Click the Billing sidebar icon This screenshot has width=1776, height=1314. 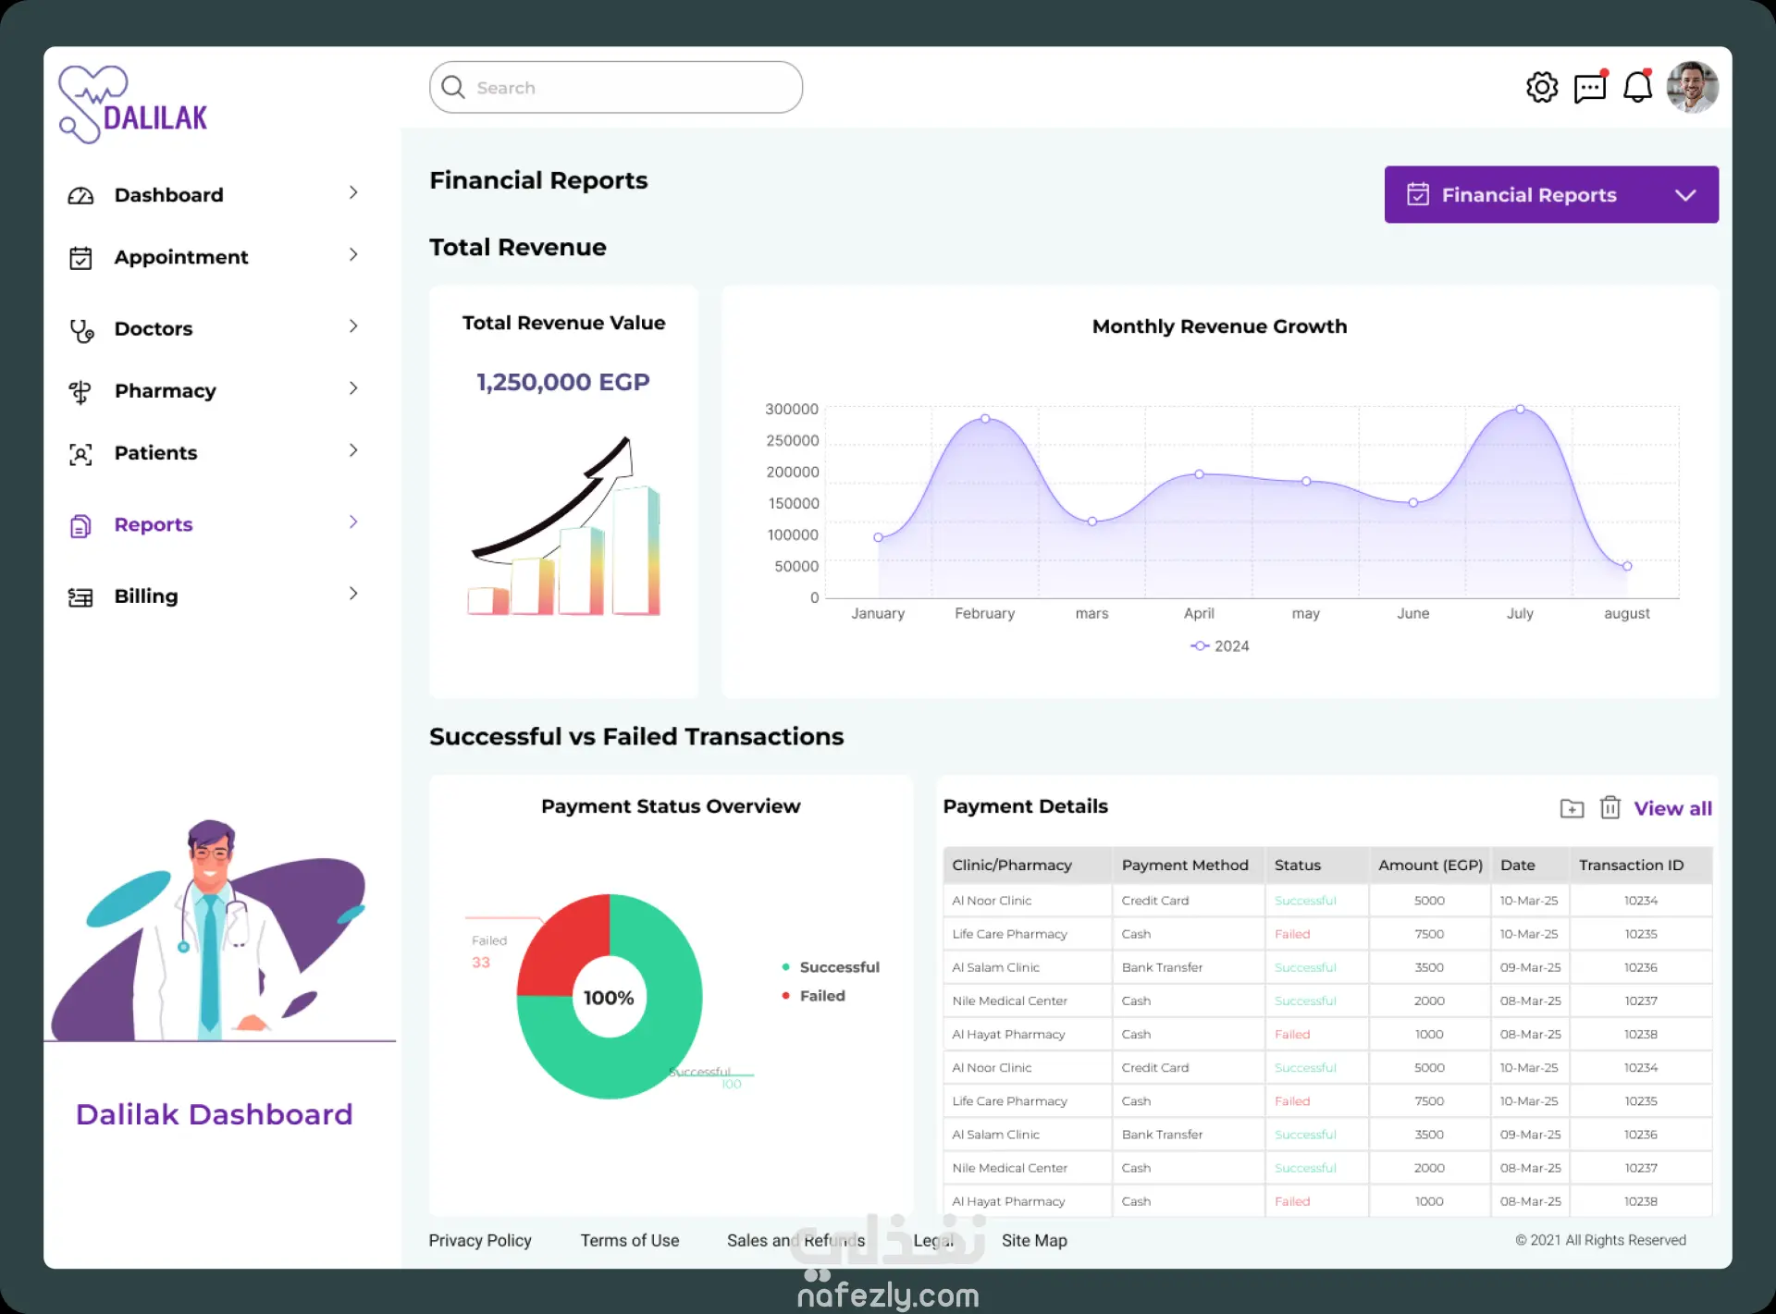point(80,597)
